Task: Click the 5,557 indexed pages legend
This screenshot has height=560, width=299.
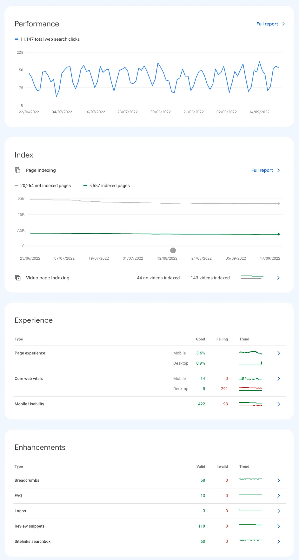Action: pyautogui.click(x=107, y=185)
